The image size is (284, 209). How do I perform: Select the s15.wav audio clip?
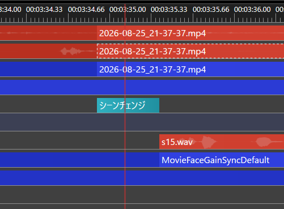[x=222, y=142]
